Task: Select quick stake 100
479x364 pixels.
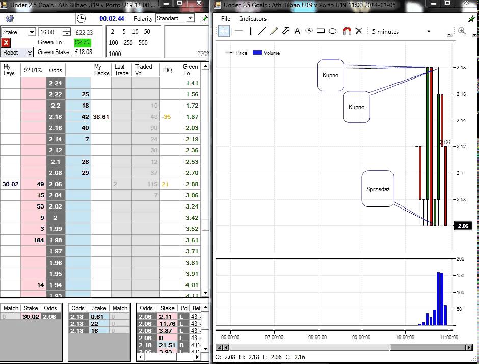Action: [113, 42]
